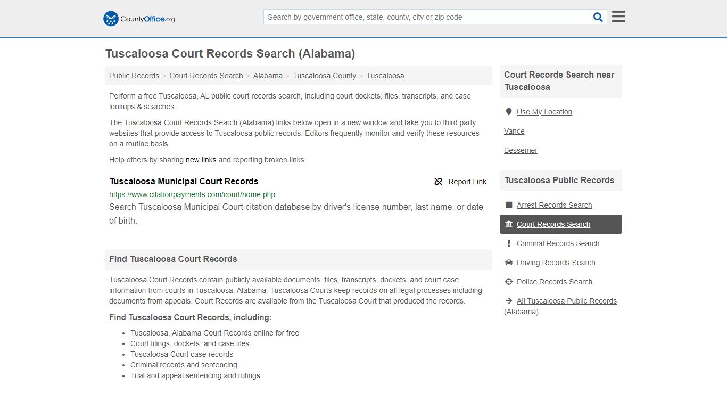Go to Court Records Search breadcrumb
Screen dimensions: 727x409
(206, 76)
